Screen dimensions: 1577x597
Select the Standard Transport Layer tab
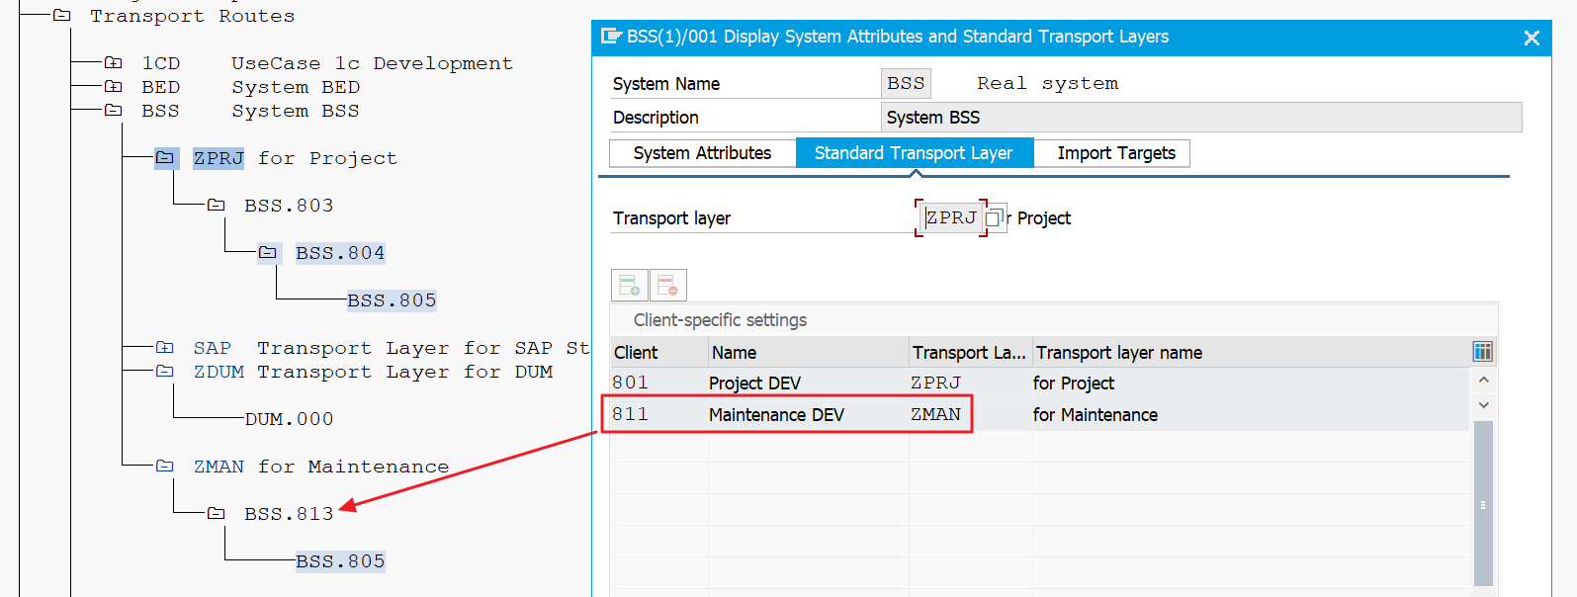[x=913, y=153]
